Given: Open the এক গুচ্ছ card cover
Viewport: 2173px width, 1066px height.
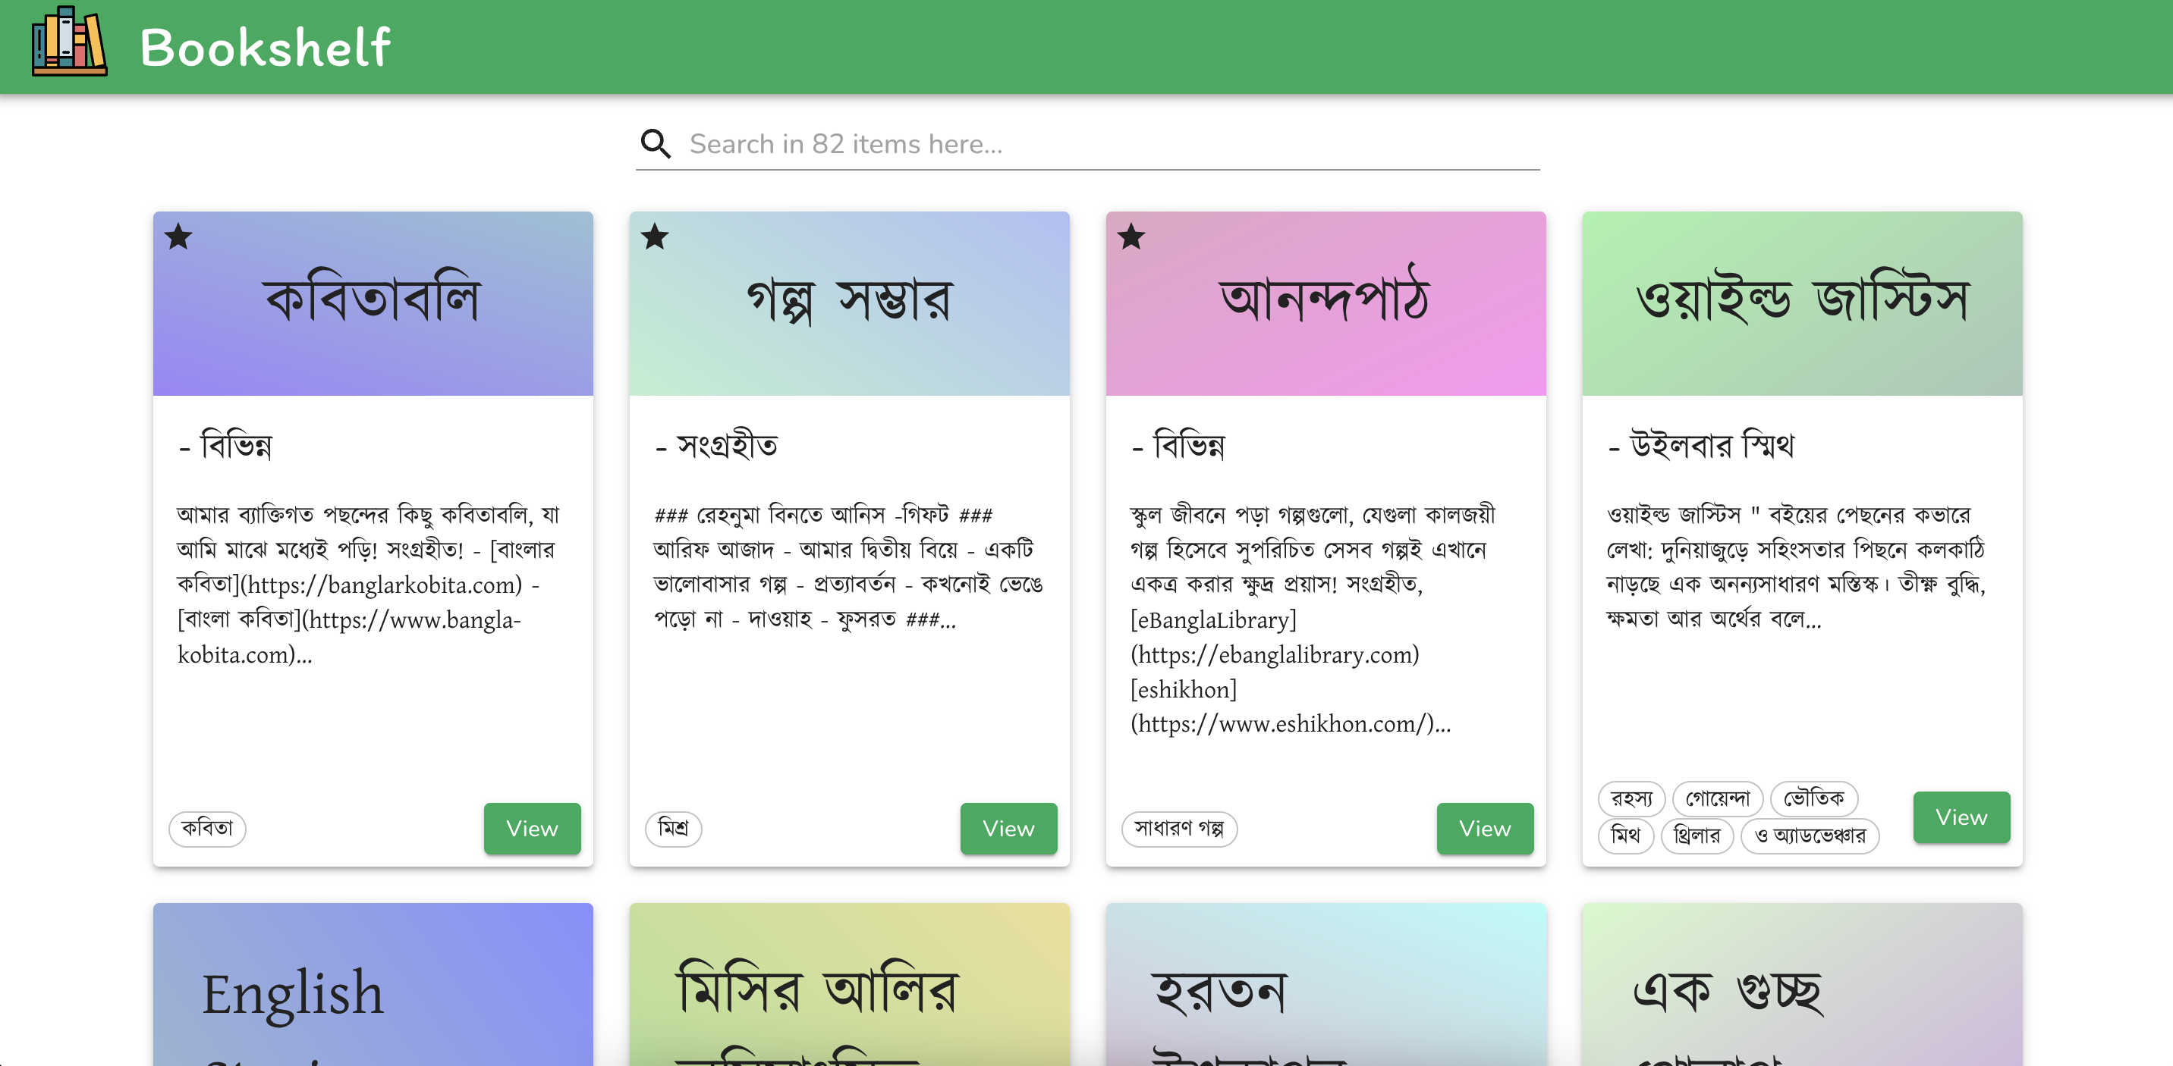Looking at the screenshot, I should [x=1803, y=984].
